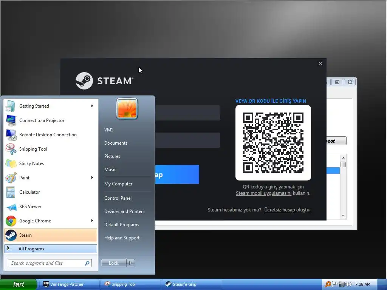This screenshot has width=387, height=290.
Task: Click the Steam password input field
Action: click(x=188, y=140)
